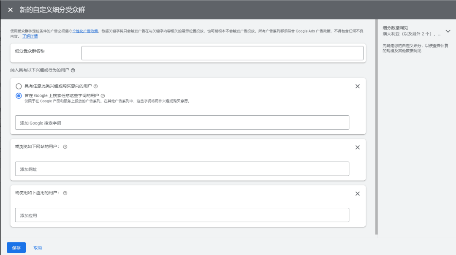Open help icon next to 具有任意此类兴趣或购买意向的用户

click(96, 87)
